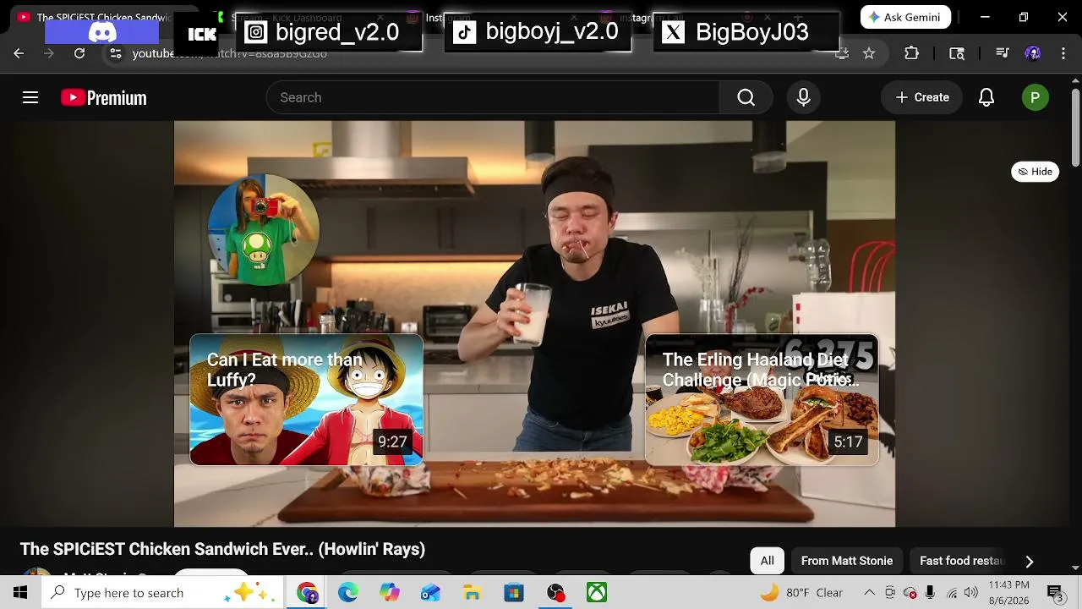This screenshot has height=609, width=1082.
Task: Open Outlook from the taskbar
Action: [431, 593]
